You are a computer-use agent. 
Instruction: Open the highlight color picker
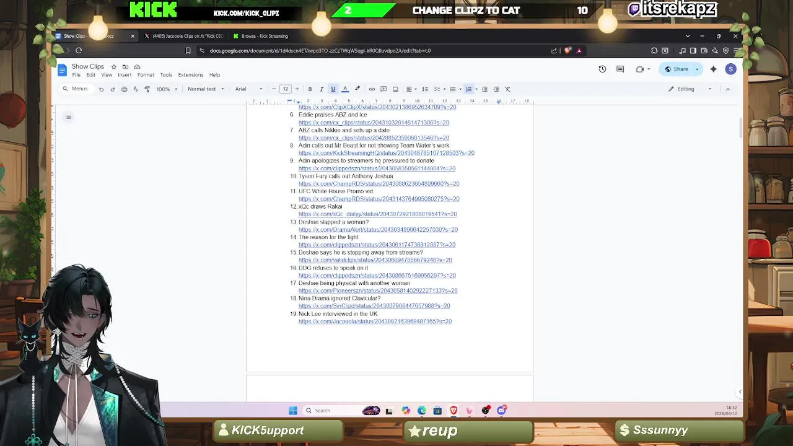pyautogui.click(x=357, y=89)
